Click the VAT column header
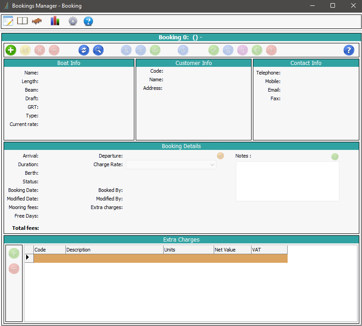362x326 pixels. 270,250
